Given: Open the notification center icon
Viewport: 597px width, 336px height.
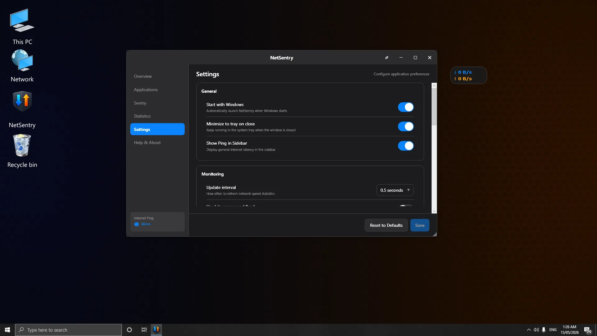Looking at the screenshot, I should pos(587,330).
